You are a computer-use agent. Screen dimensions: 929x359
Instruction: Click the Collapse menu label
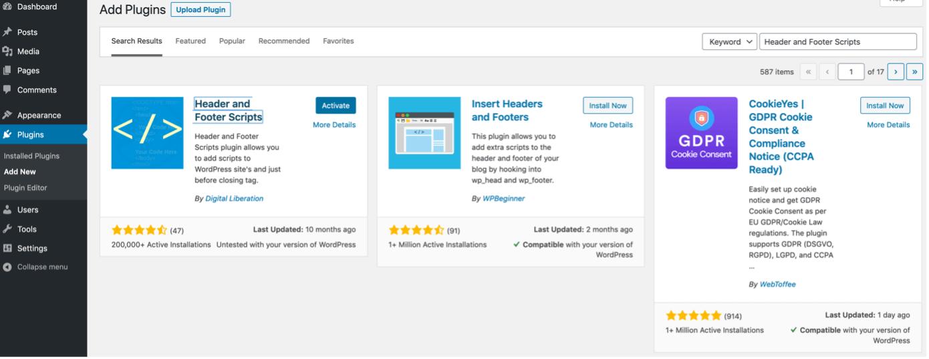click(42, 267)
